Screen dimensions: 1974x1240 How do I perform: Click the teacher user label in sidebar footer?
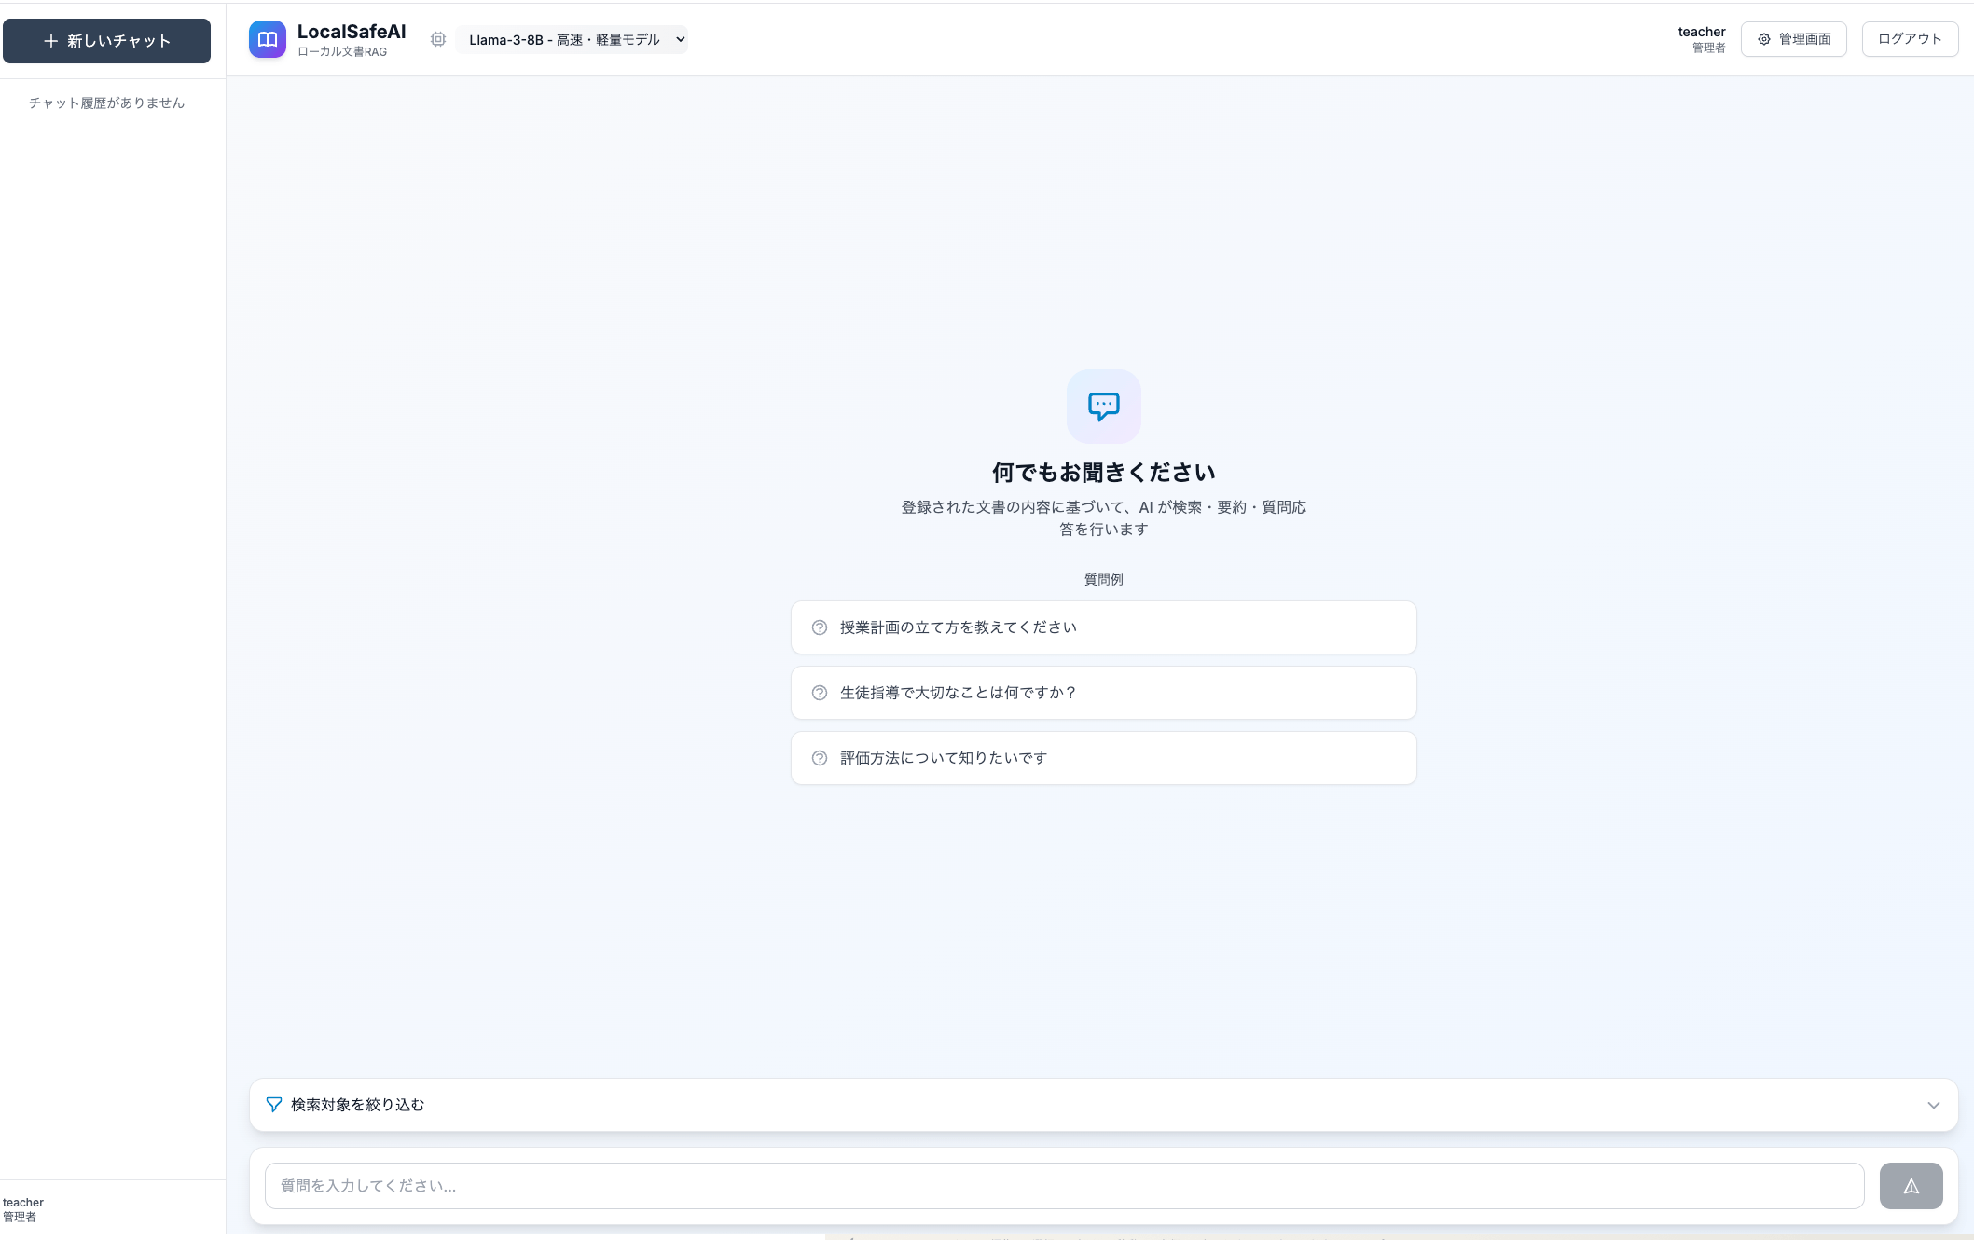tap(23, 1203)
